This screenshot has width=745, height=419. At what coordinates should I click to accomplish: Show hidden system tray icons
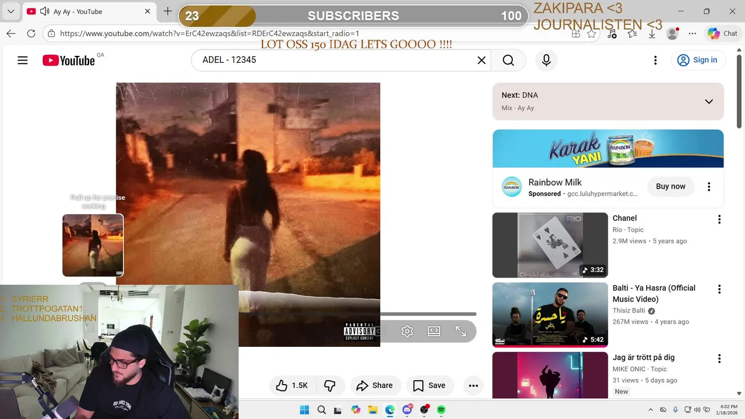[651, 410]
